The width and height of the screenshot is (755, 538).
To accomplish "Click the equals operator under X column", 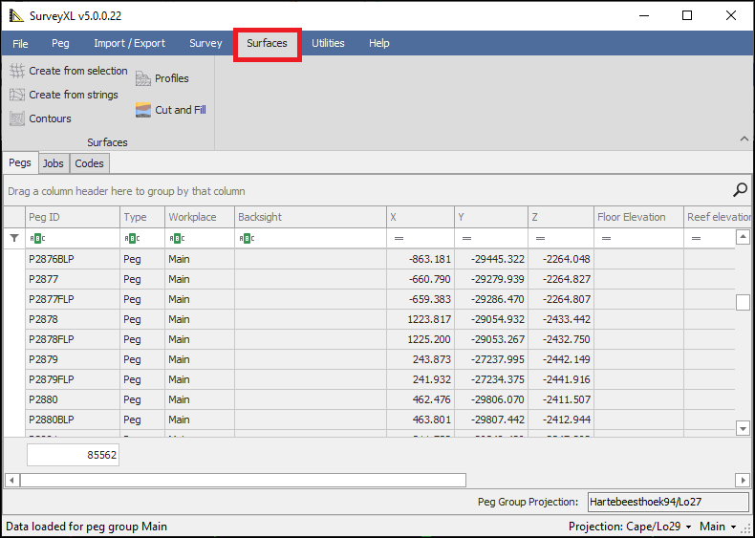I will 399,238.
